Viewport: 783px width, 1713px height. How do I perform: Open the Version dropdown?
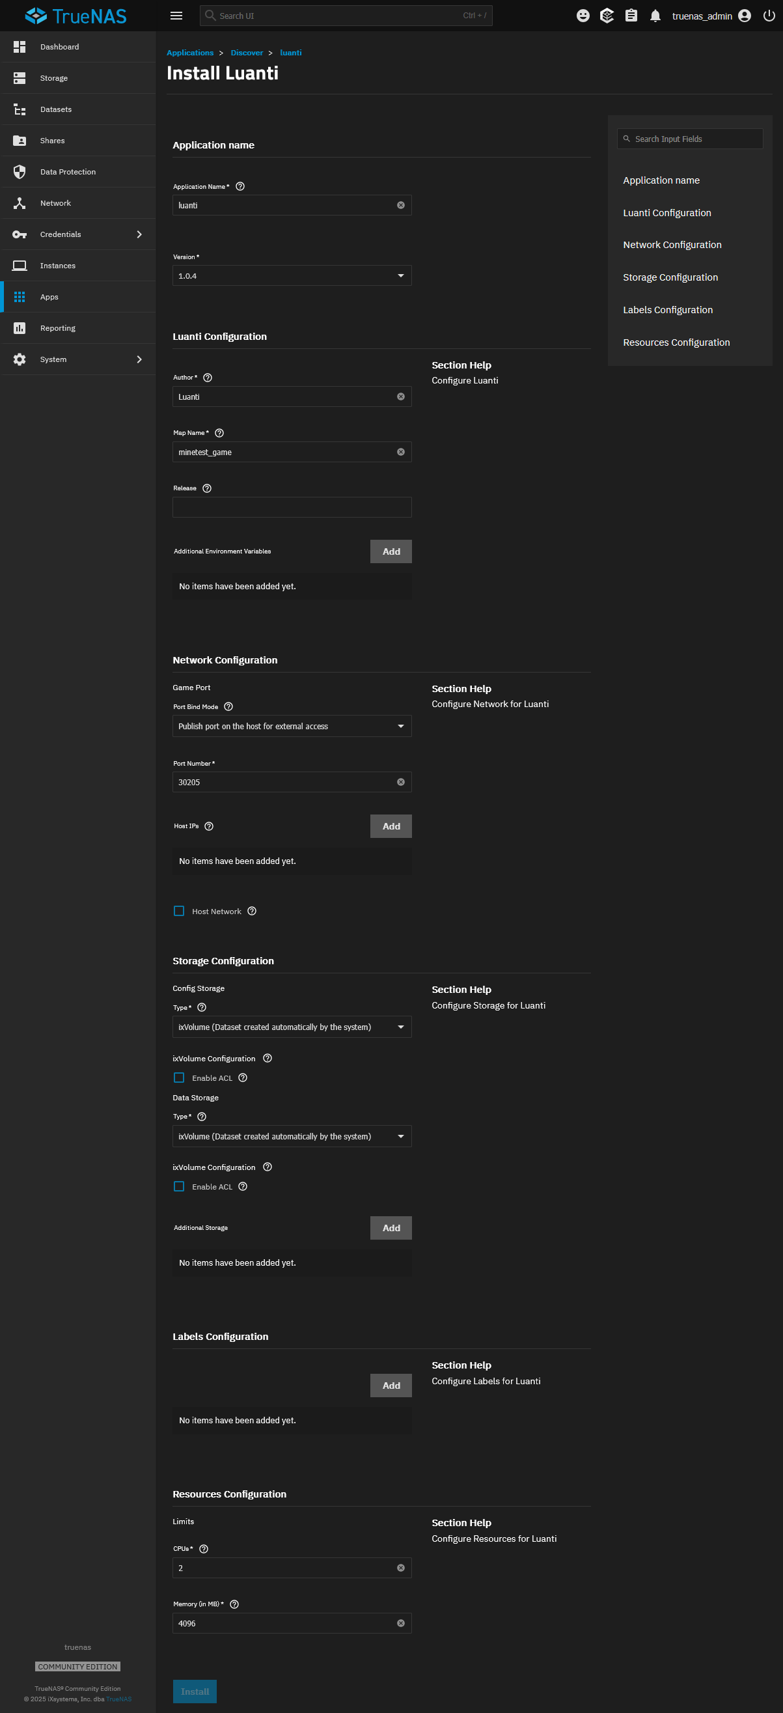coord(292,275)
